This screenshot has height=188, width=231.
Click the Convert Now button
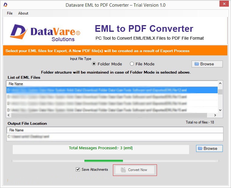[x=135, y=170]
